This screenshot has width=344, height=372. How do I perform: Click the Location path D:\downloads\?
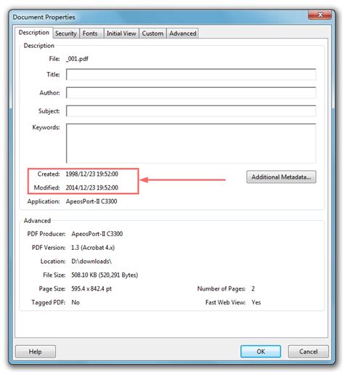[x=91, y=262]
